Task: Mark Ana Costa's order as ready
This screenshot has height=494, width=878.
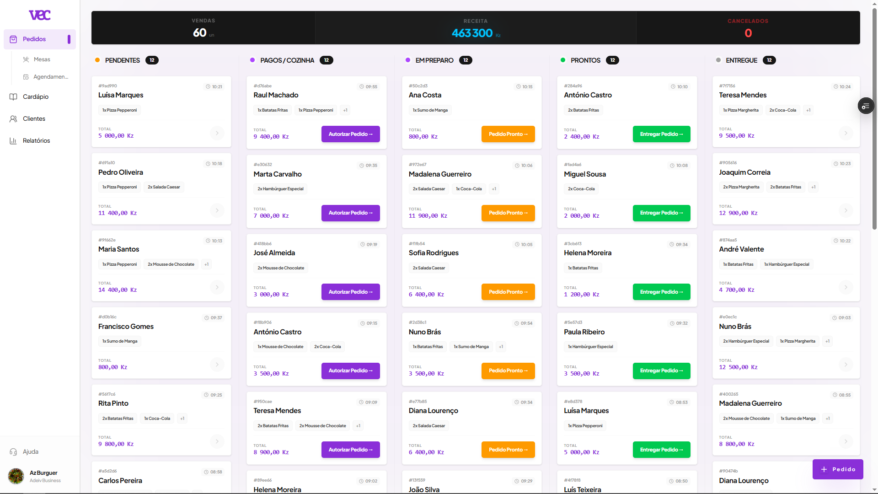Action: (x=508, y=134)
